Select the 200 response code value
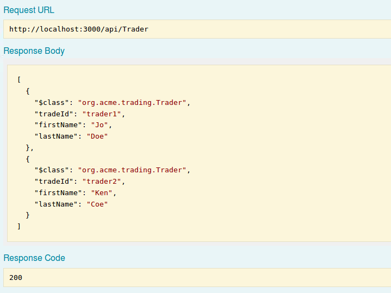 coord(16,278)
